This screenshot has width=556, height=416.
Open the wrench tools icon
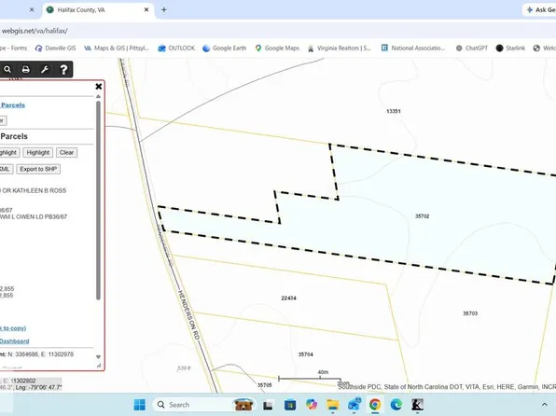pyautogui.click(x=45, y=70)
